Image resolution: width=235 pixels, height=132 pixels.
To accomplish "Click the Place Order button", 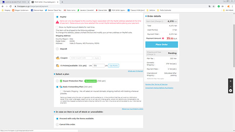I will coord(161,45).
